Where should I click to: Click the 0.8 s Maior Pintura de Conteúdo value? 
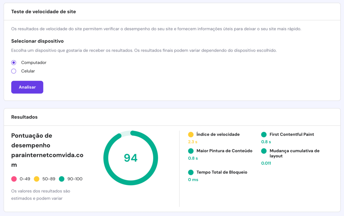coord(193,158)
